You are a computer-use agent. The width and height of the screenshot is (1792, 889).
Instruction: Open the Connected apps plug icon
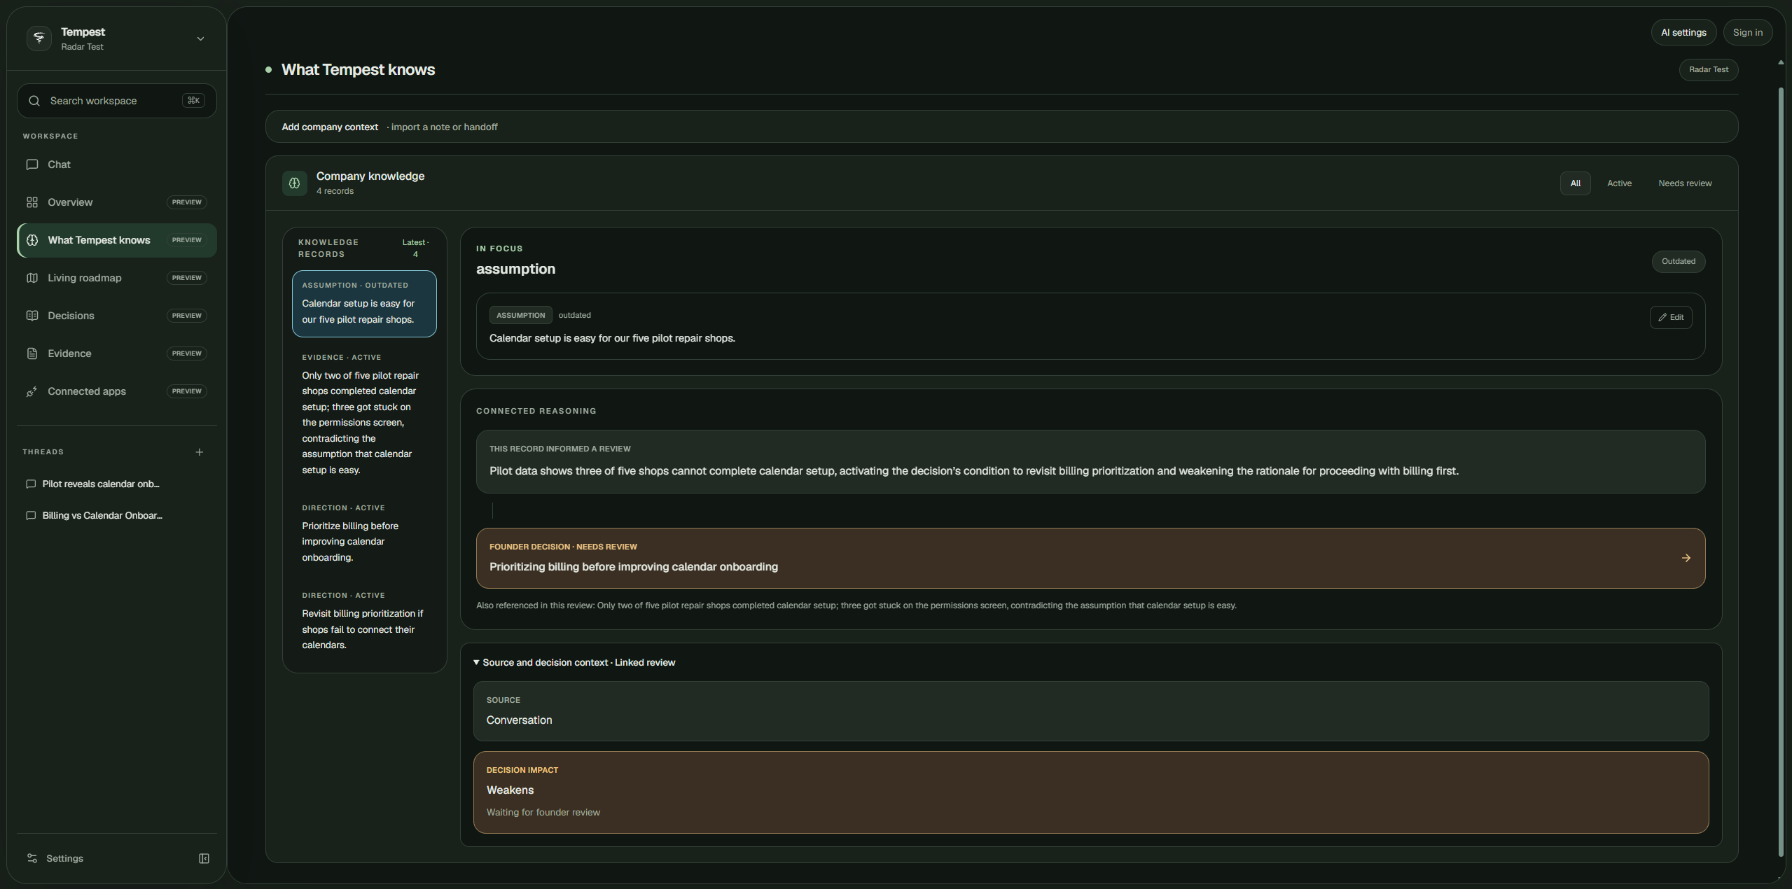pyautogui.click(x=32, y=391)
